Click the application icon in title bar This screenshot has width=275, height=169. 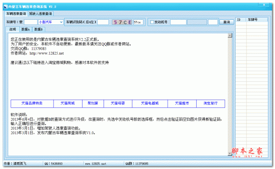[x=5, y=7]
